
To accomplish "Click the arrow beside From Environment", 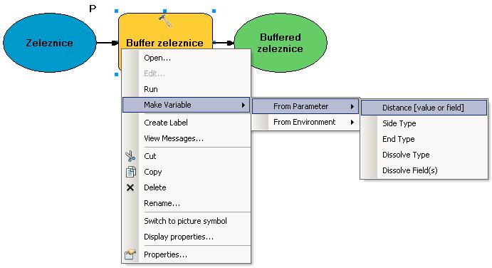I will coord(352,122).
